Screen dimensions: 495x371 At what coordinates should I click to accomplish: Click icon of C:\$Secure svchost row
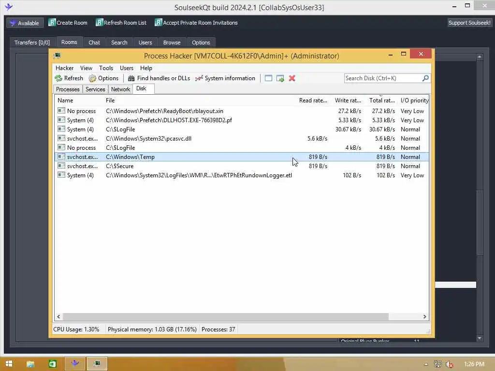point(61,166)
